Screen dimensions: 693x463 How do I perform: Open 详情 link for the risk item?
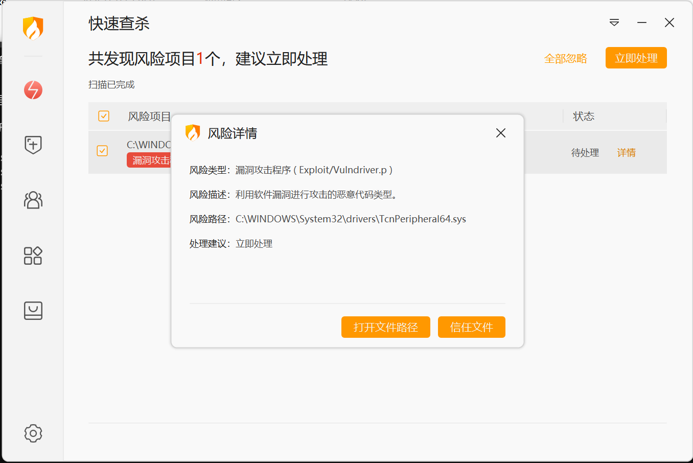[627, 152]
